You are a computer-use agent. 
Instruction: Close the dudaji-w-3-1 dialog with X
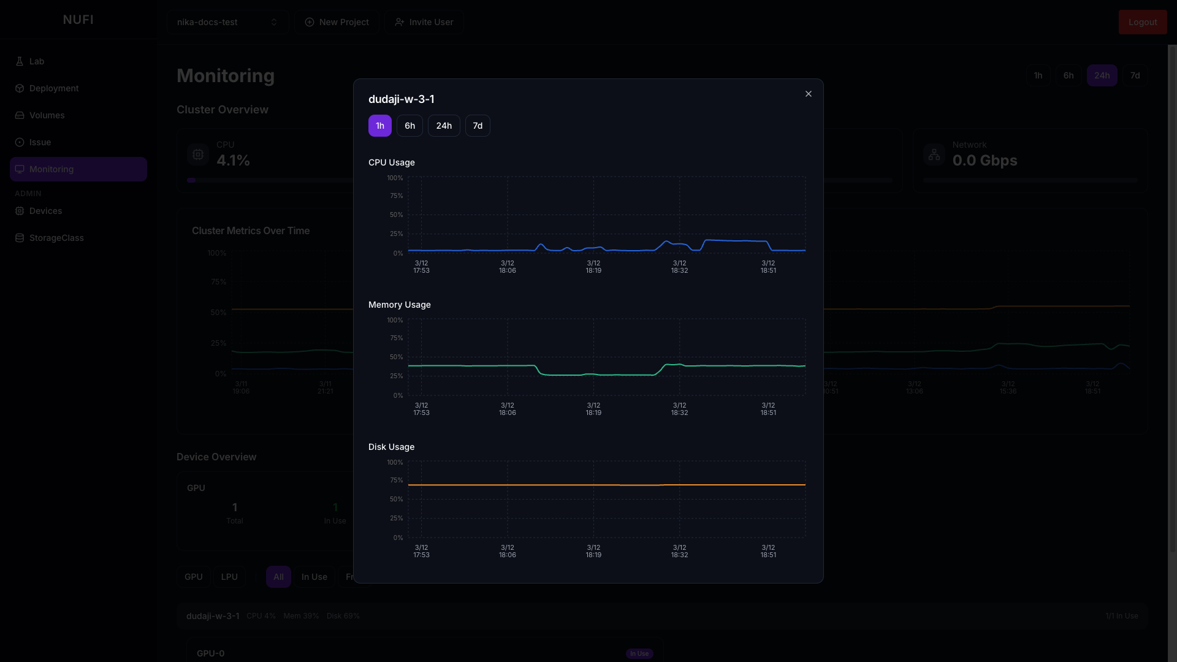click(809, 94)
